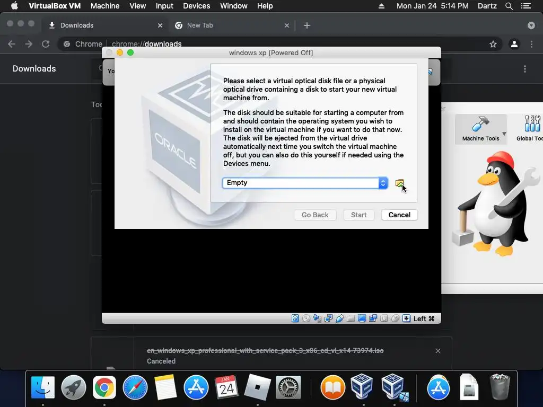The height and width of the screenshot is (407, 543).
Task: Open the Machine menu
Action: tap(105, 6)
